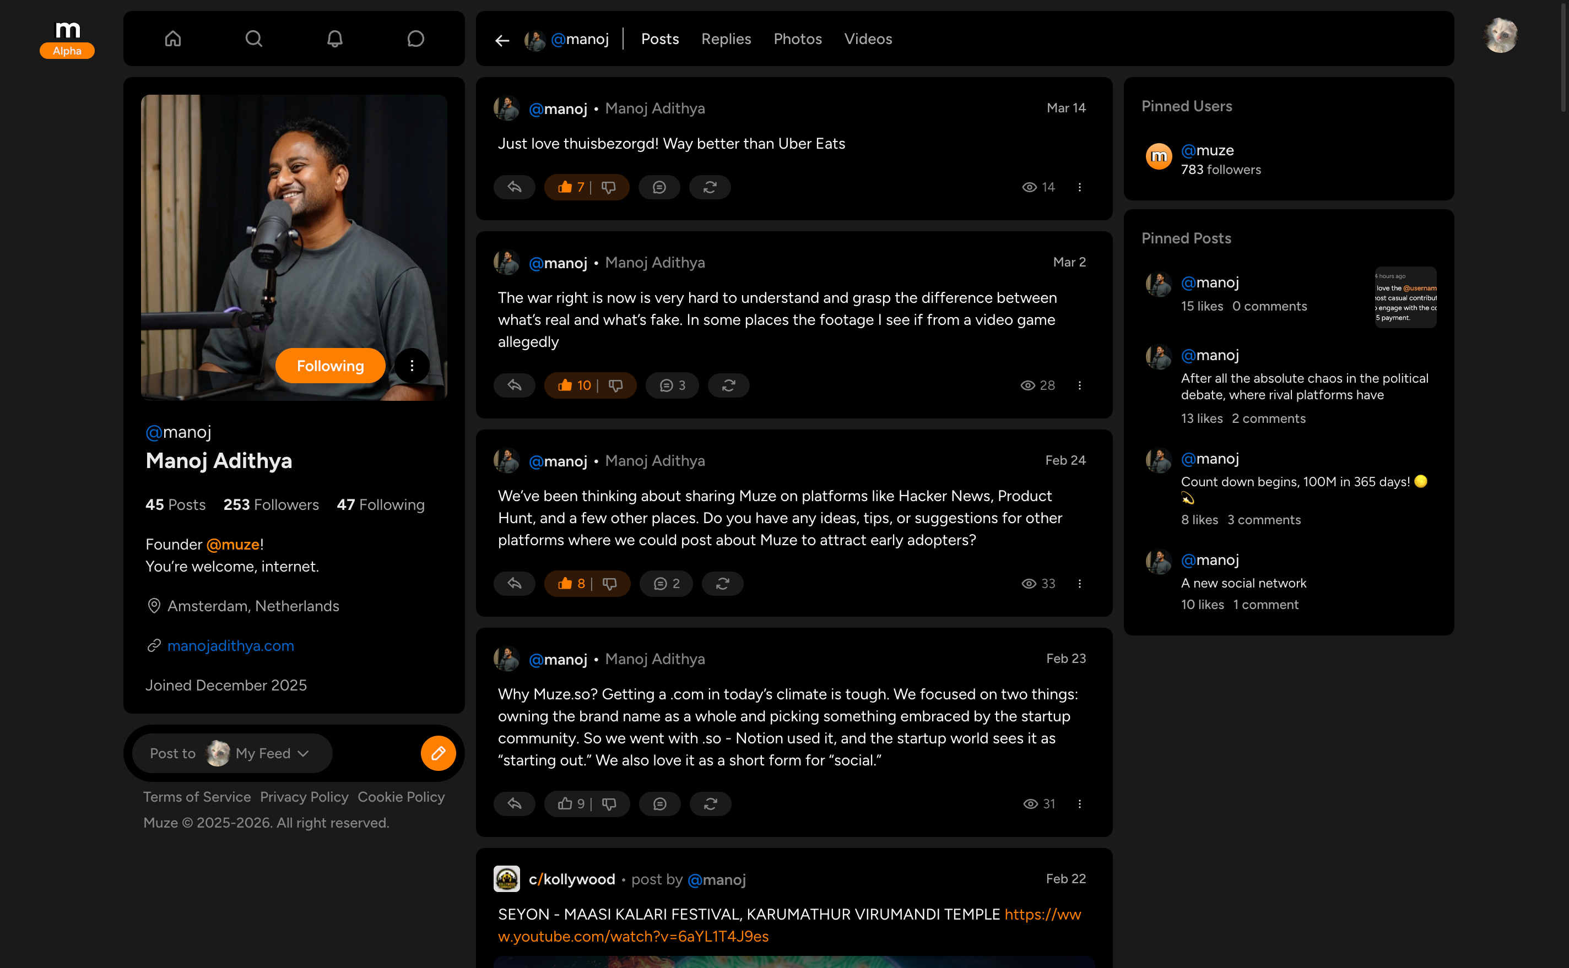The image size is (1569, 968).
Task: Click the home icon in the navbar
Action: tap(172, 39)
